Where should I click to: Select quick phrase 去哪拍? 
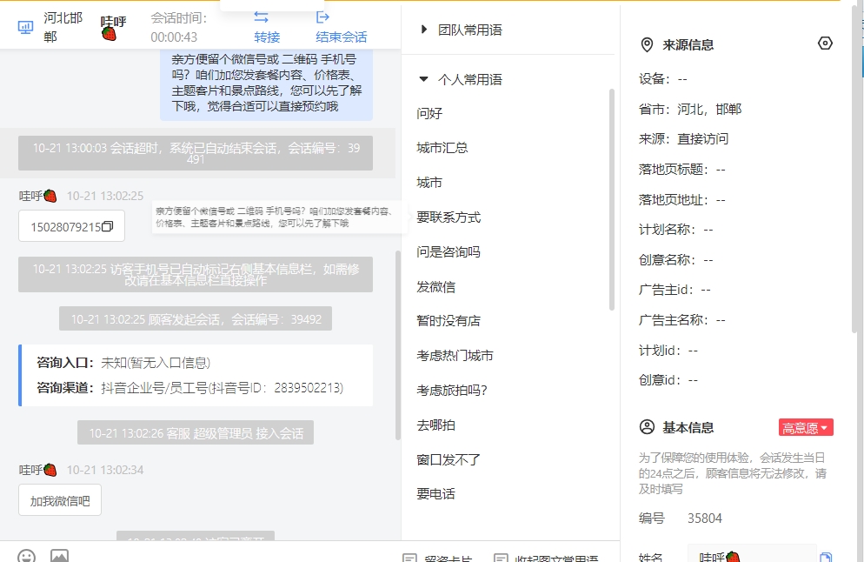[x=435, y=425]
